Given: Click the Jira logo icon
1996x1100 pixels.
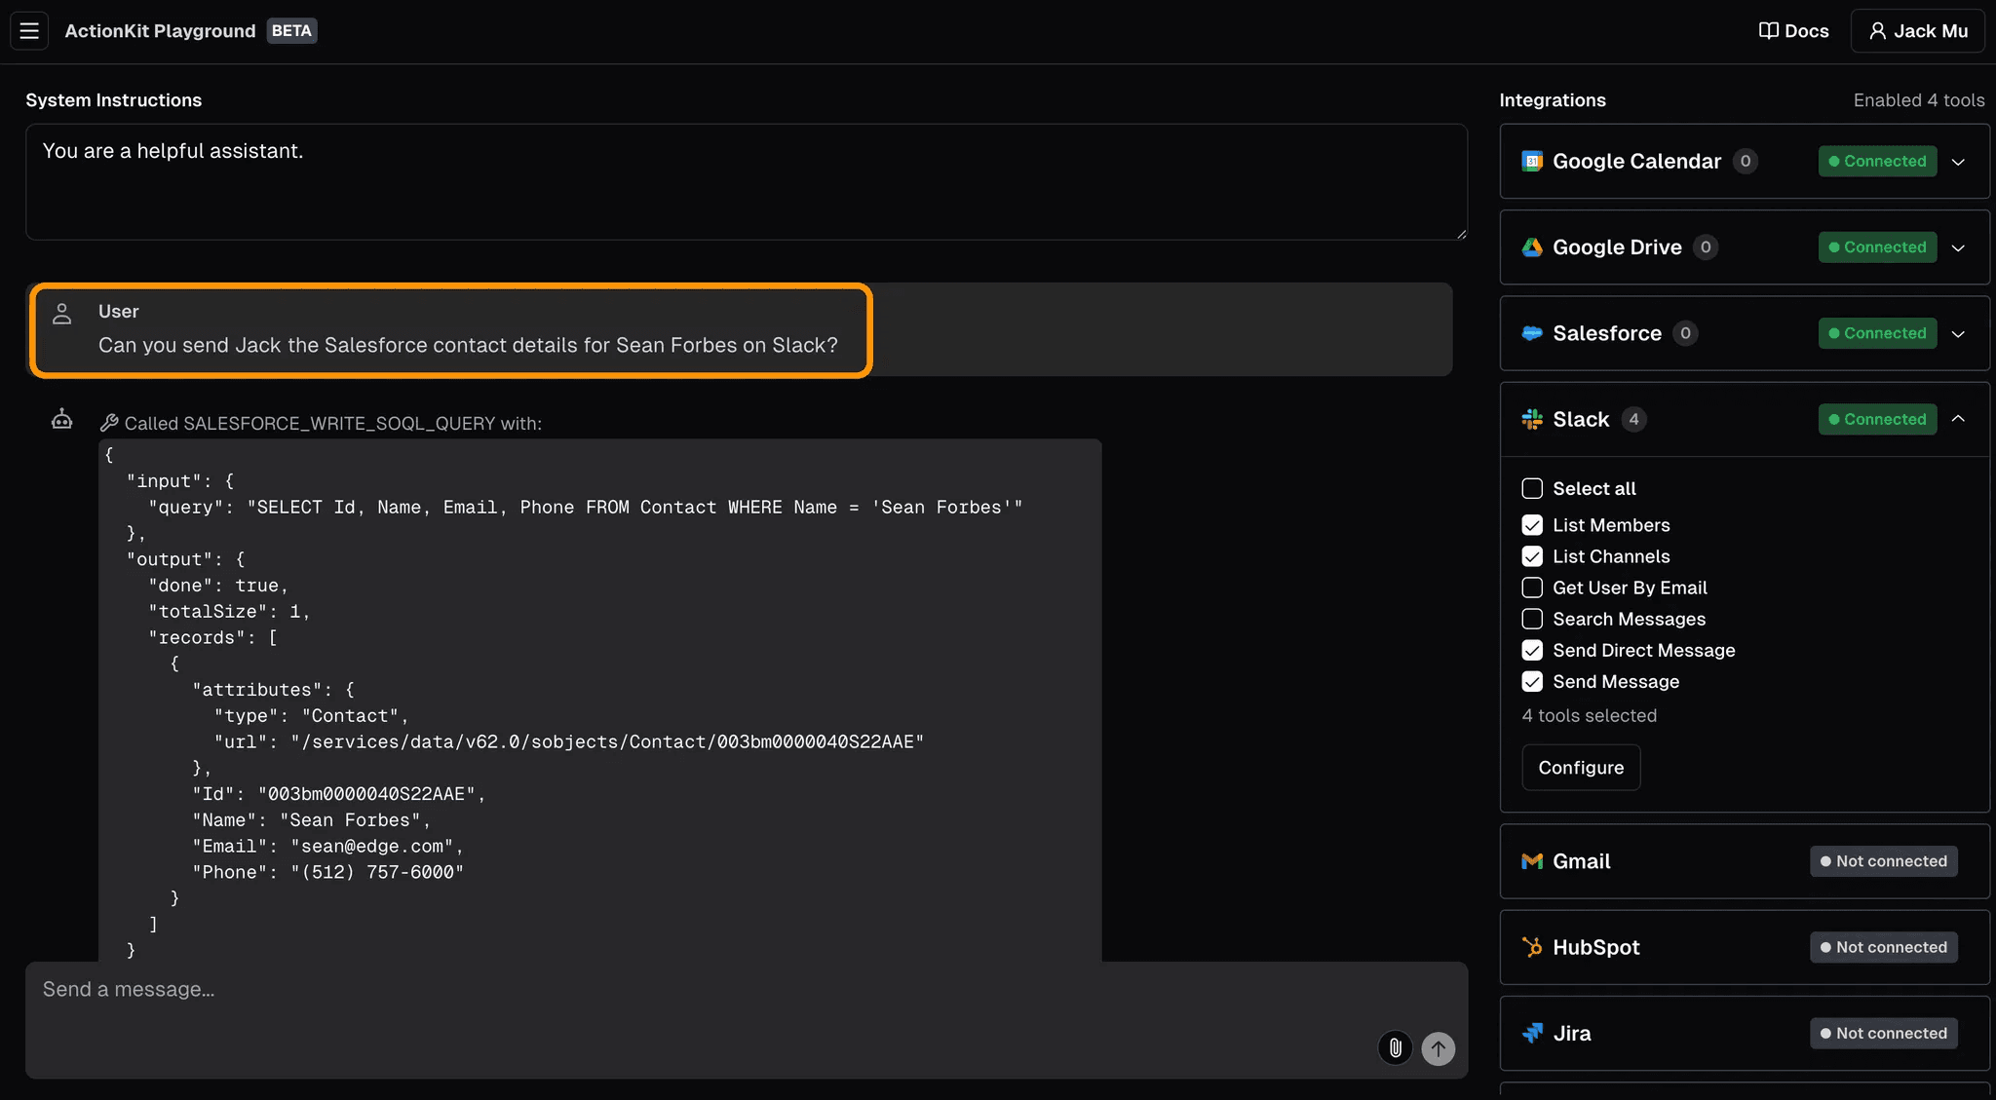Looking at the screenshot, I should [1531, 1033].
